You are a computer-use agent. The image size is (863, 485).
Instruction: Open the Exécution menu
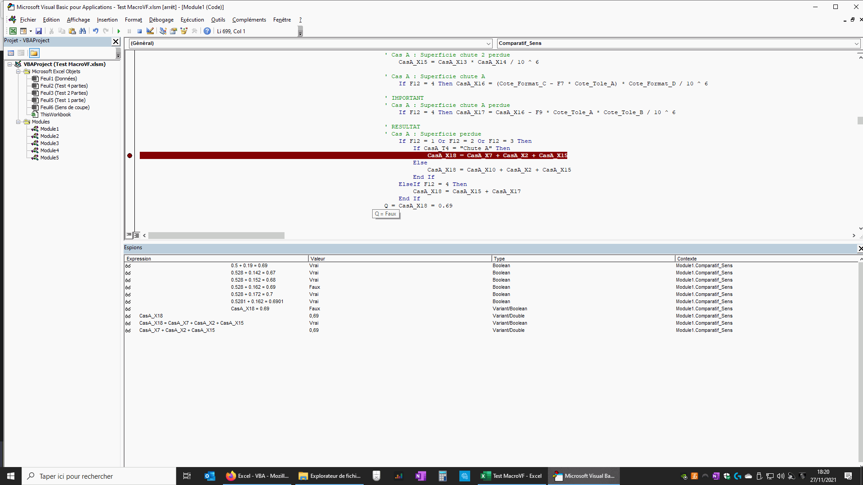(192, 20)
